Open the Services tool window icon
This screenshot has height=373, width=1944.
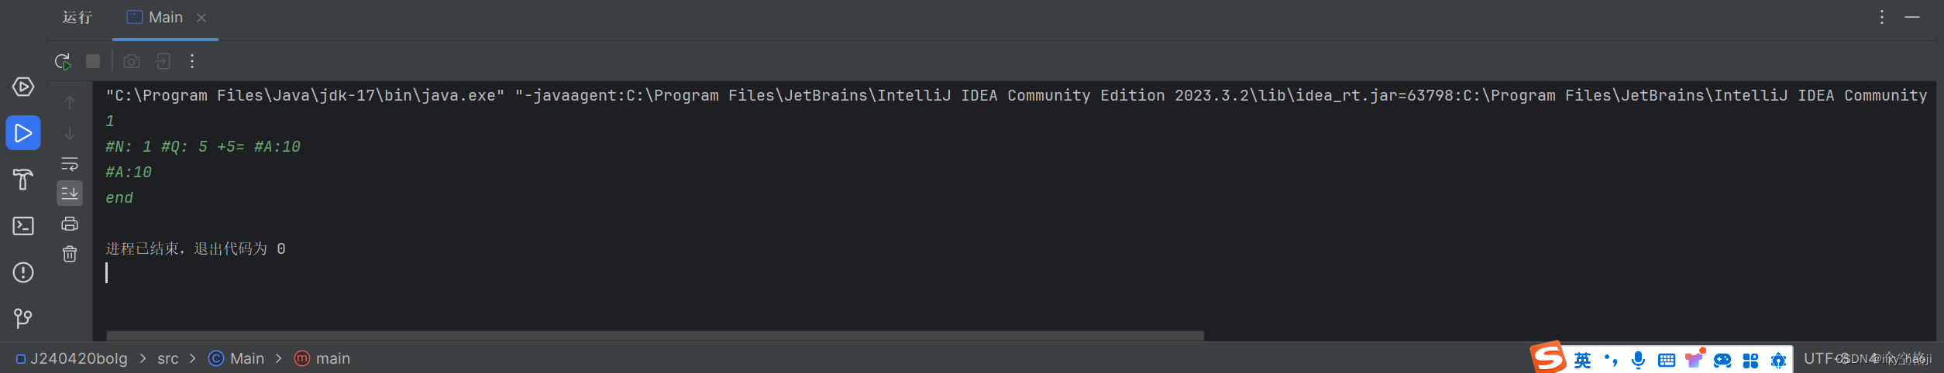click(x=23, y=87)
